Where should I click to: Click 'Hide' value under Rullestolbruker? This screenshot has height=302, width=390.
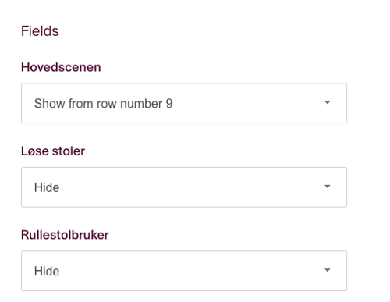47,271
